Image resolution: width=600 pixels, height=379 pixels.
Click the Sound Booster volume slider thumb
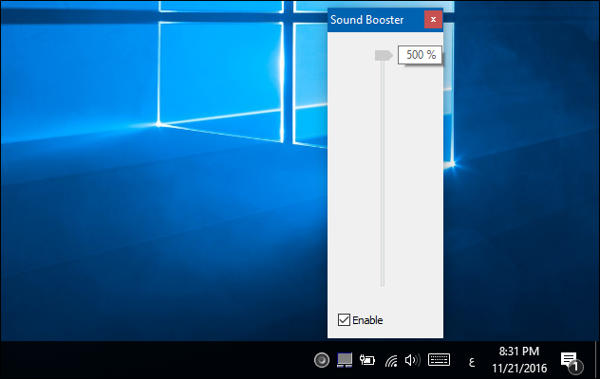(384, 56)
